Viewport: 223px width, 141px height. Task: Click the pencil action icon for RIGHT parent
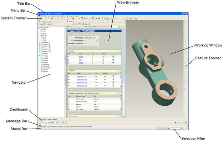pos(103,57)
